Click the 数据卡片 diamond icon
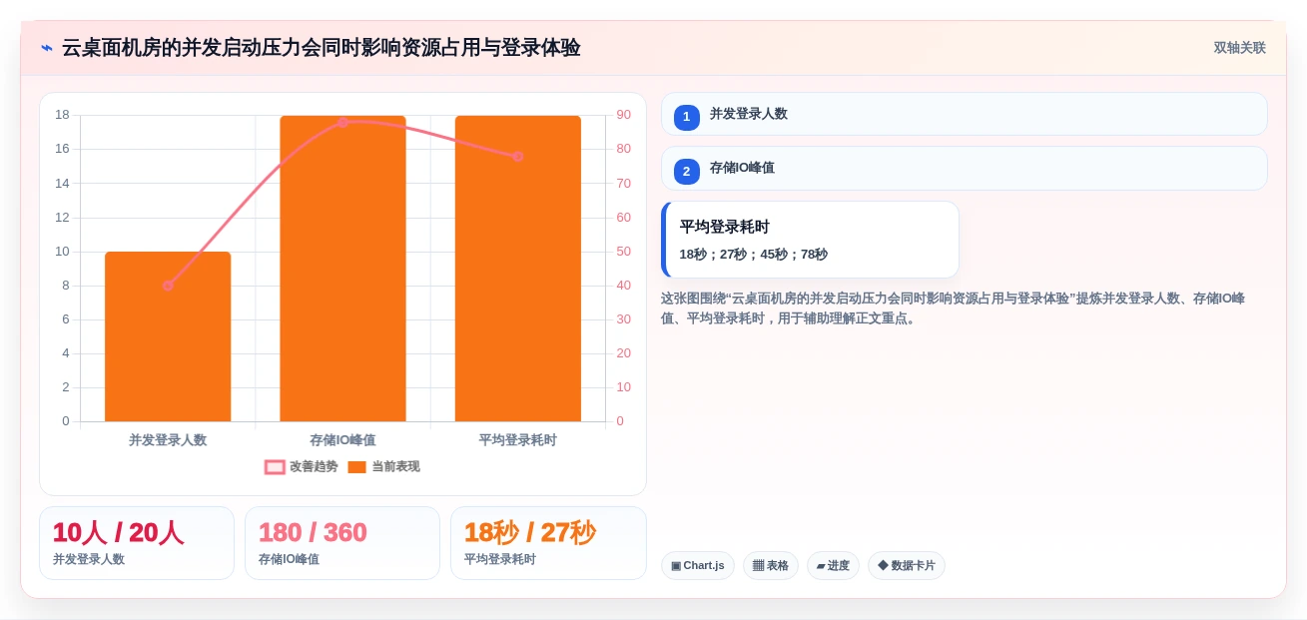The height and width of the screenshot is (620, 1307). (883, 565)
